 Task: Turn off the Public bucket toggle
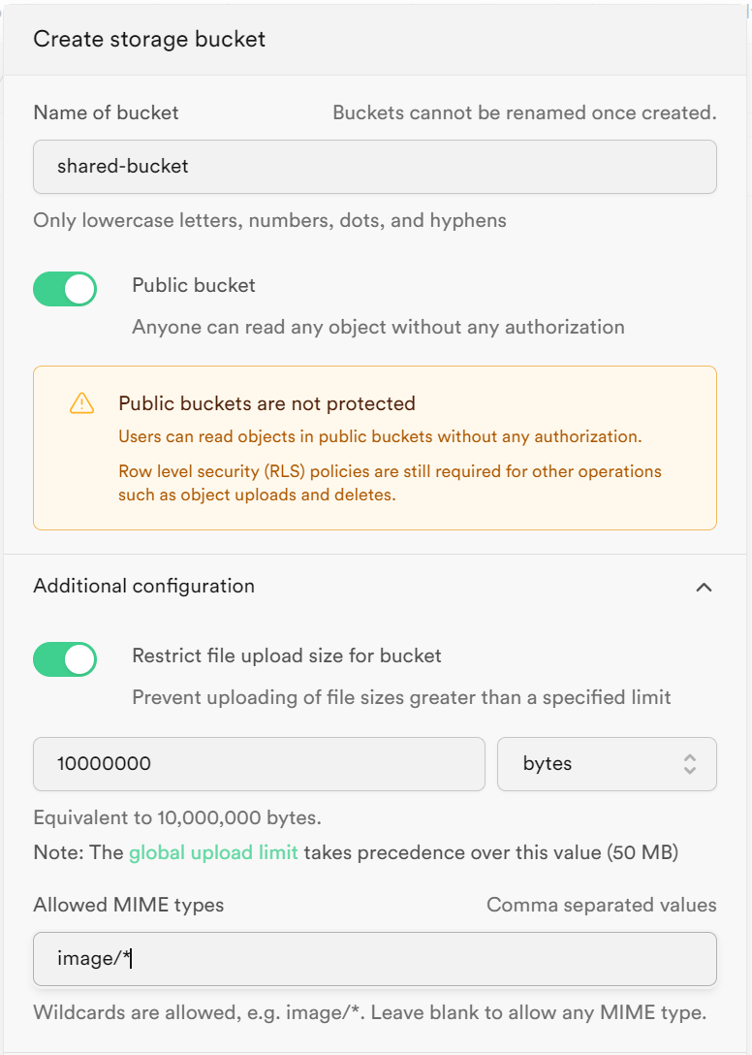[x=65, y=289]
